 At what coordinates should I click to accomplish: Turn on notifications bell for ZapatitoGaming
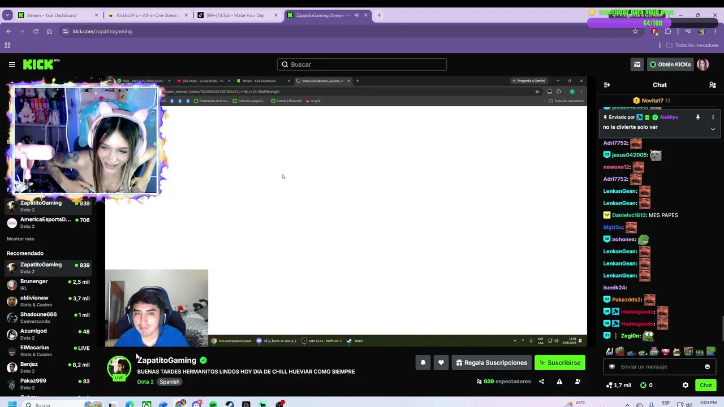(x=423, y=363)
